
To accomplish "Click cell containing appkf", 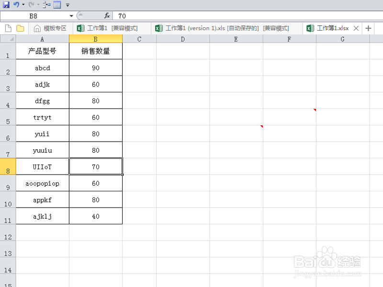I will 43,199.
